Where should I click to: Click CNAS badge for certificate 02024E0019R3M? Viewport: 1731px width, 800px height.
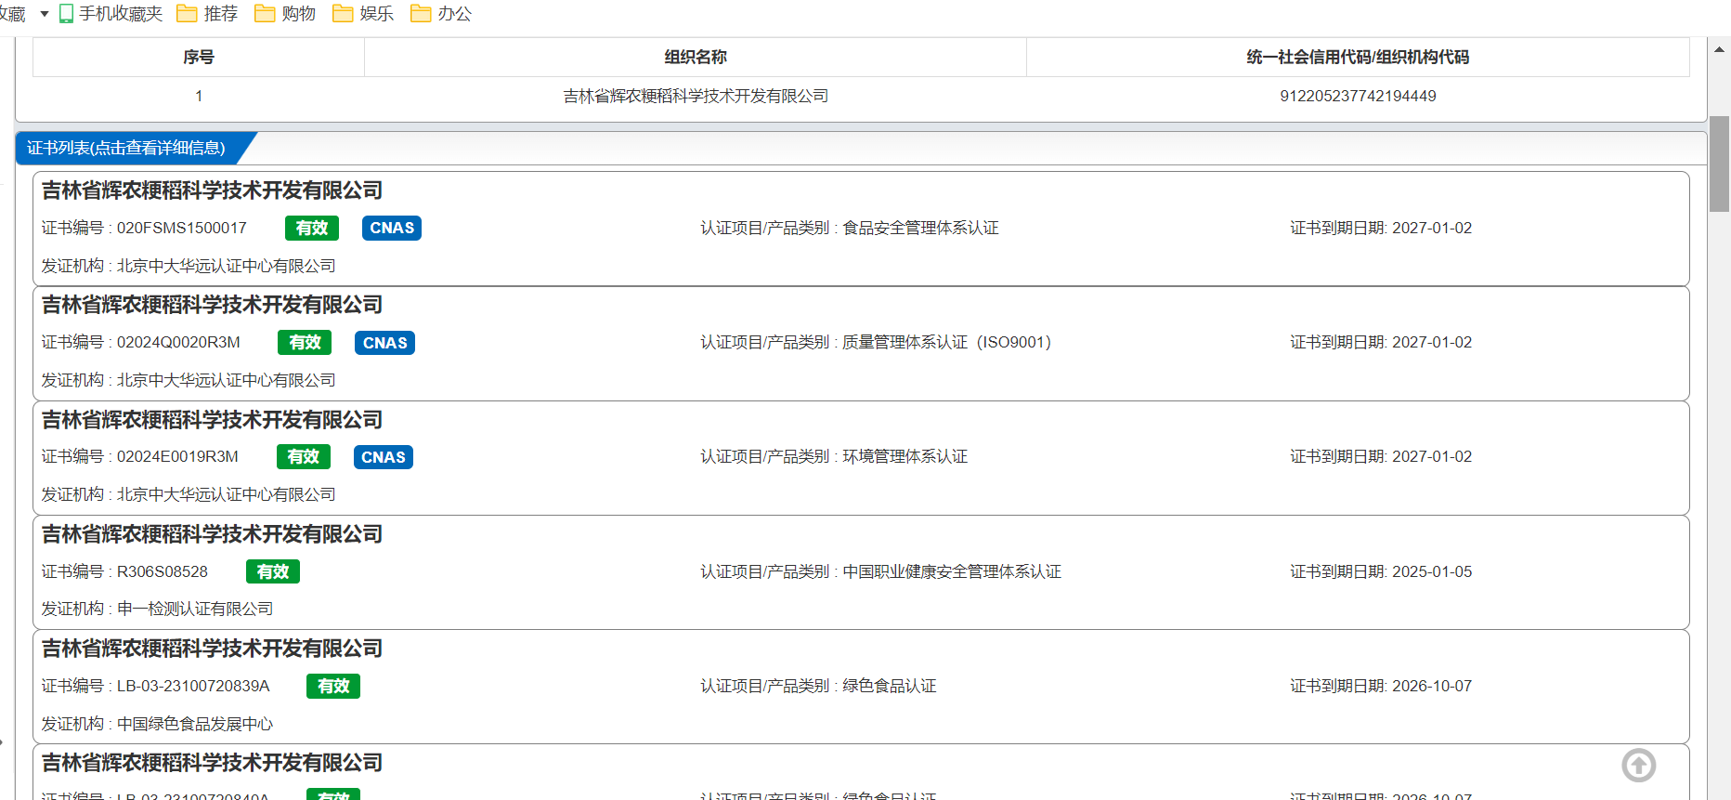[x=383, y=457]
